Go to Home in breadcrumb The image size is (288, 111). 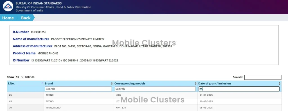point(8,18)
